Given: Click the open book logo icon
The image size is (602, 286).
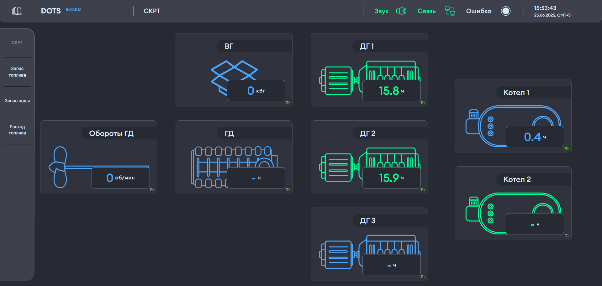Looking at the screenshot, I should pos(17,11).
